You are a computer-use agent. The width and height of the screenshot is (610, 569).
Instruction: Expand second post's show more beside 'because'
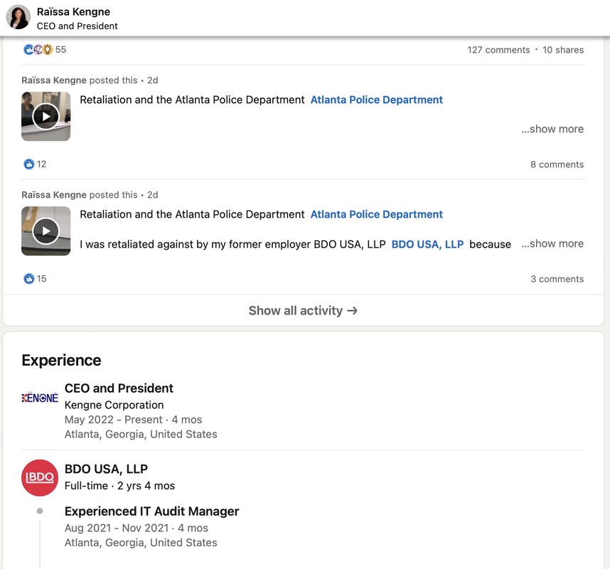[552, 244]
